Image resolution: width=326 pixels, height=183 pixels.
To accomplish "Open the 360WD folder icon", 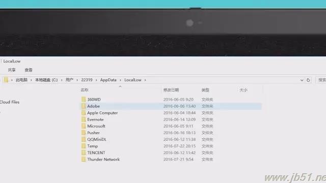I will pyautogui.click(x=84, y=100).
